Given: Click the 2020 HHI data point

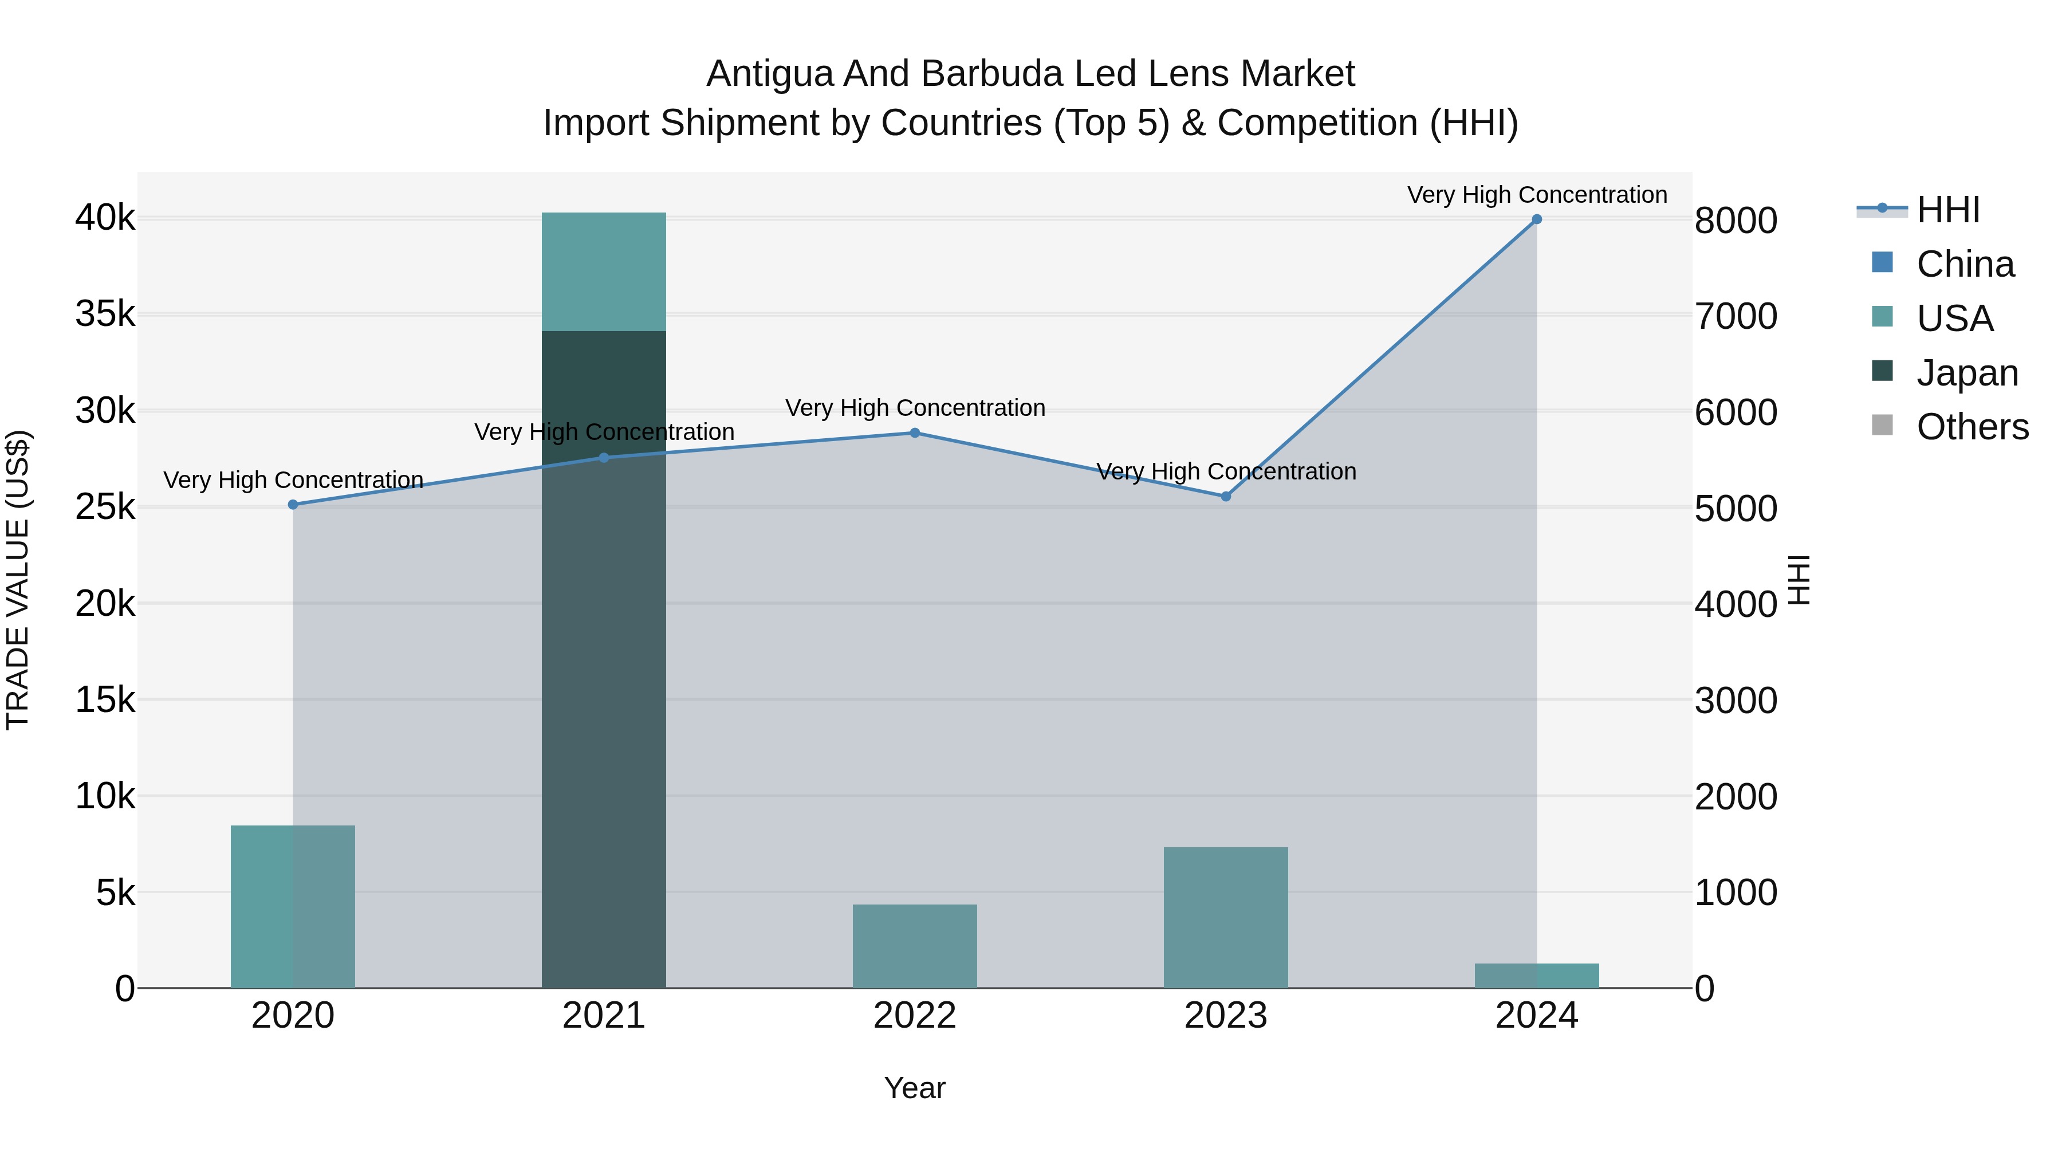Looking at the screenshot, I should (x=293, y=504).
